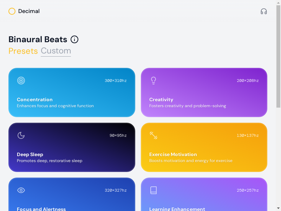The width and height of the screenshot is (281, 211).
Task: Click the Decimal brand name link
Action: tap(29, 11)
